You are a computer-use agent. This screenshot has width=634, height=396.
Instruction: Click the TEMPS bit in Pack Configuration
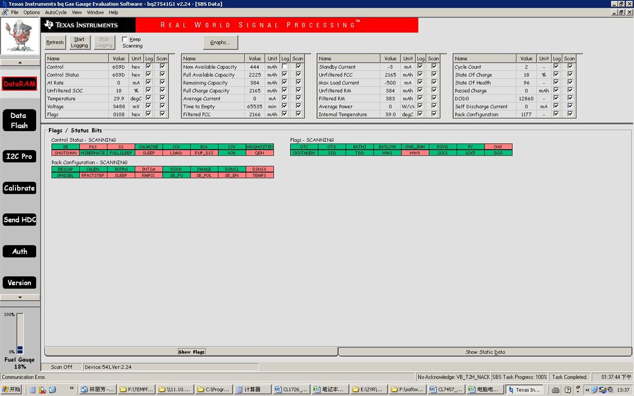[260, 175]
